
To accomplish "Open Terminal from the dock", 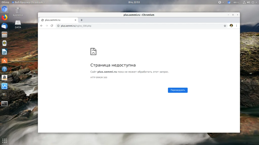I will tap(5, 103).
